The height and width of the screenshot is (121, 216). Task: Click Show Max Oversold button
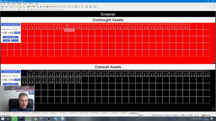pyautogui.click(x=10, y=72)
